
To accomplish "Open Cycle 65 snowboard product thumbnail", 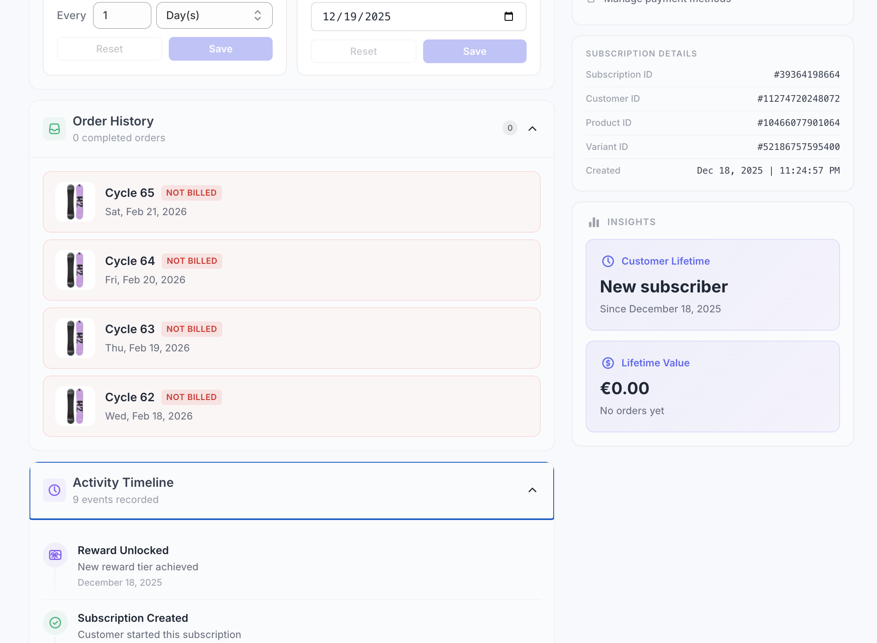I will coord(75,202).
